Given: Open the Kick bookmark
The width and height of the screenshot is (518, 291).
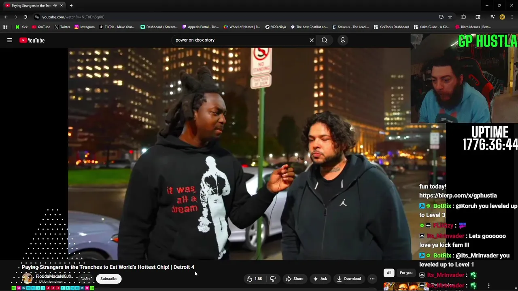Looking at the screenshot, I should pos(21,27).
